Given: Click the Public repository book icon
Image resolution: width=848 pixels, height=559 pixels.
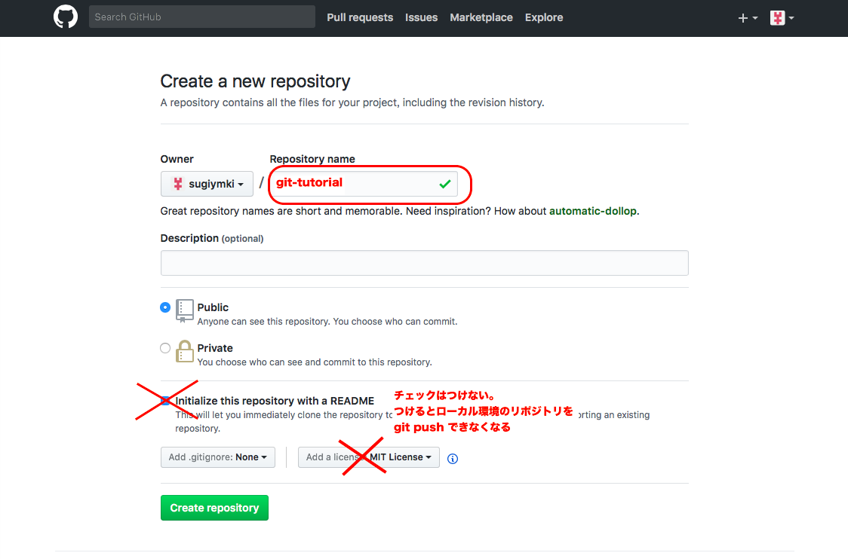Looking at the screenshot, I should pos(185,310).
